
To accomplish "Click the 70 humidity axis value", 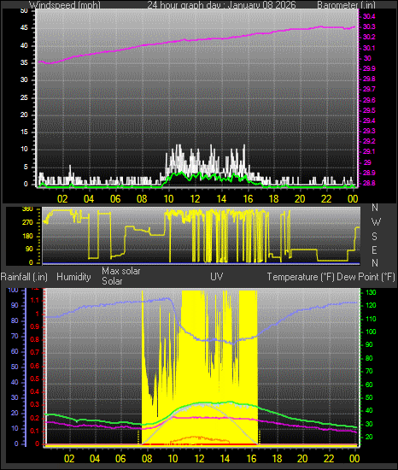I will point(15,336).
